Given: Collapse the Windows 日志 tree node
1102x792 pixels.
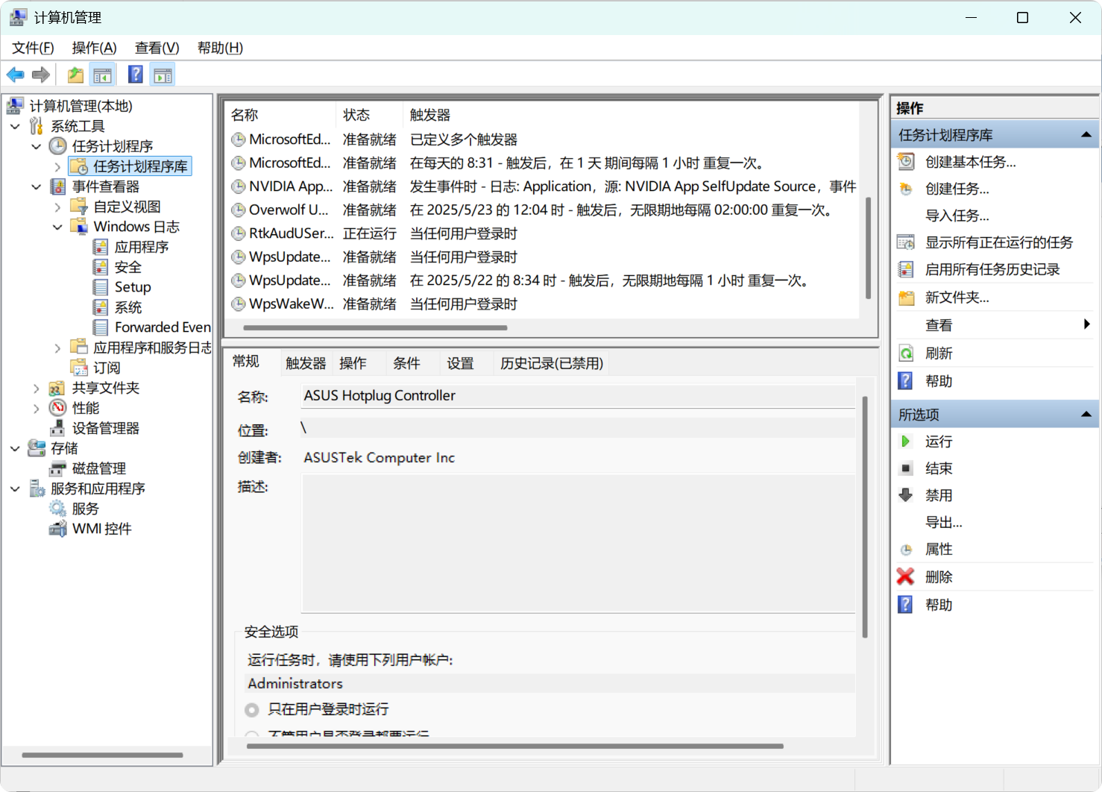Looking at the screenshot, I should (x=57, y=227).
